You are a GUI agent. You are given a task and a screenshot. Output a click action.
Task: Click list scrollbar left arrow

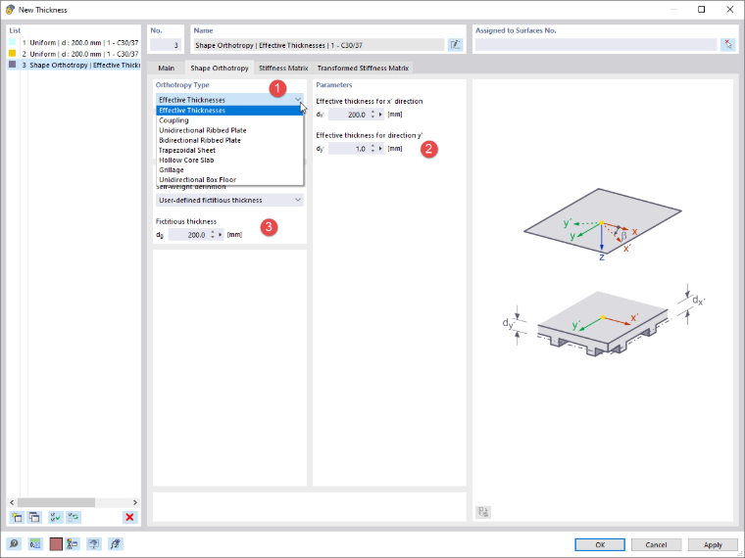point(12,502)
